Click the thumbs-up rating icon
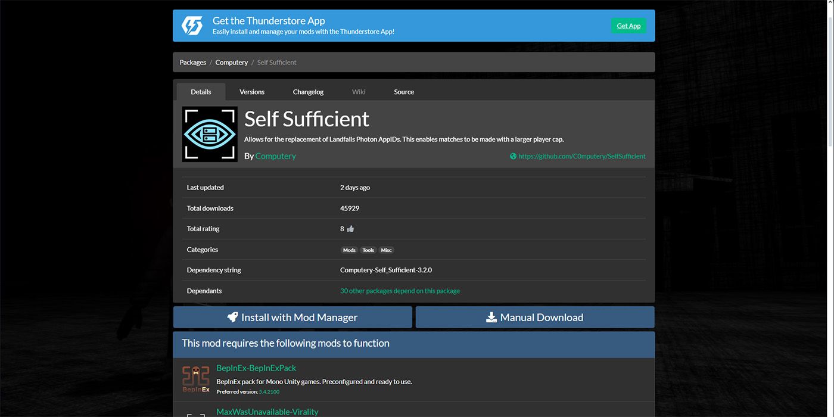The image size is (834, 417). pyautogui.click(x=350, y=229)
